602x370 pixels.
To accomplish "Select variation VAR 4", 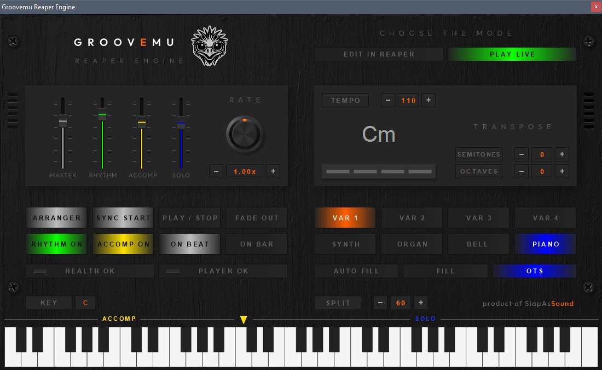I will coord(546,218).
